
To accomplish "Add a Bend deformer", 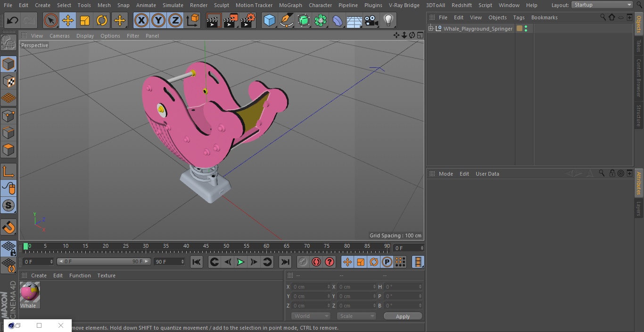I will tap(338, 21).
